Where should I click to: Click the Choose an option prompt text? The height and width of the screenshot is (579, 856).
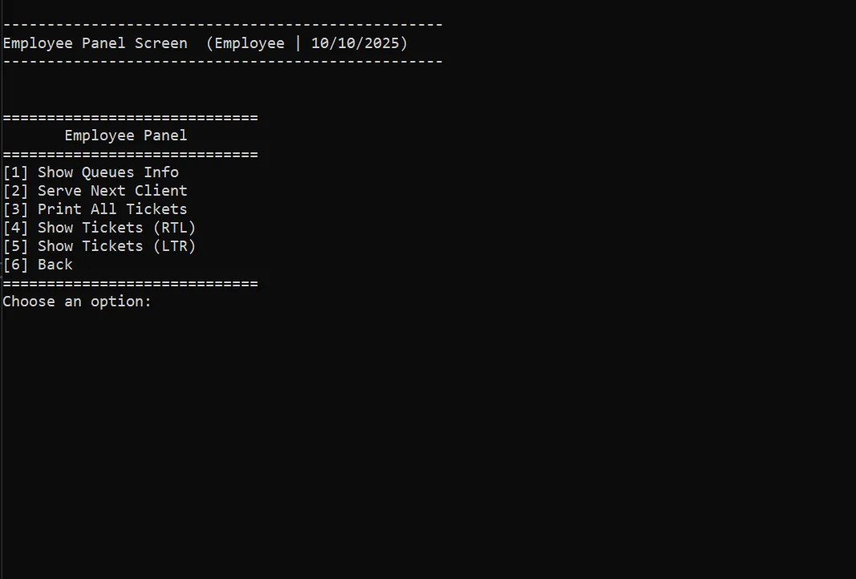tap(76, 302)
